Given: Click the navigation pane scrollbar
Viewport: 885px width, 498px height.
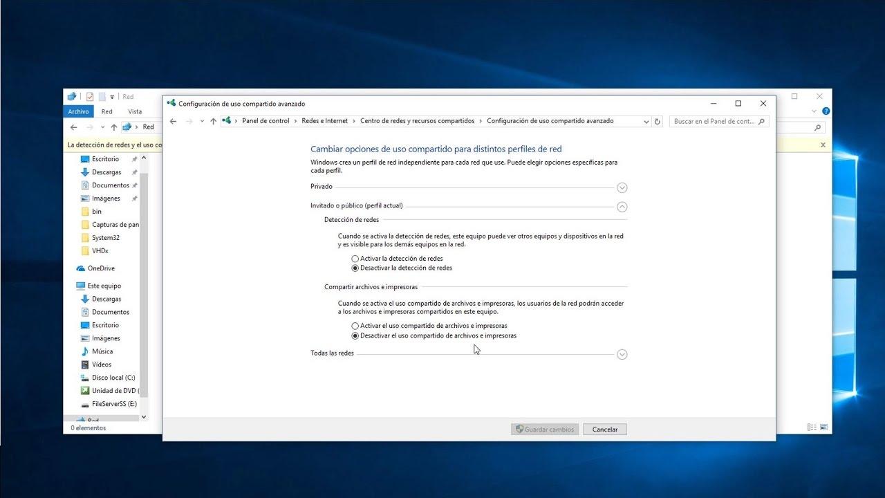Looking at the screenshot, I should point(144,277).
